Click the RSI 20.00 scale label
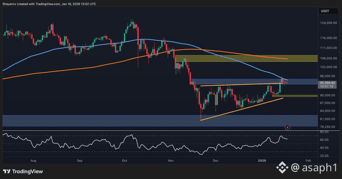 point(324,156)
